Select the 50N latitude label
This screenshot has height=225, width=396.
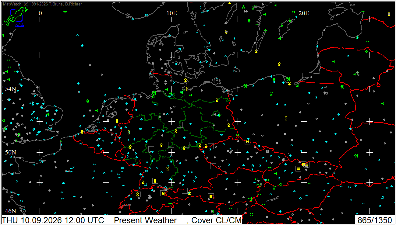[10, 152]
